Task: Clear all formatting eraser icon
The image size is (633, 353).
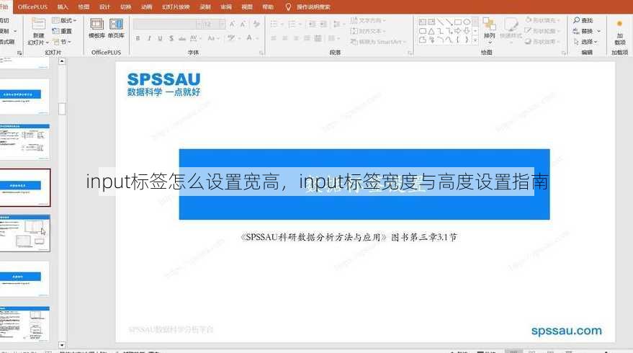Action: click(256, 24)
